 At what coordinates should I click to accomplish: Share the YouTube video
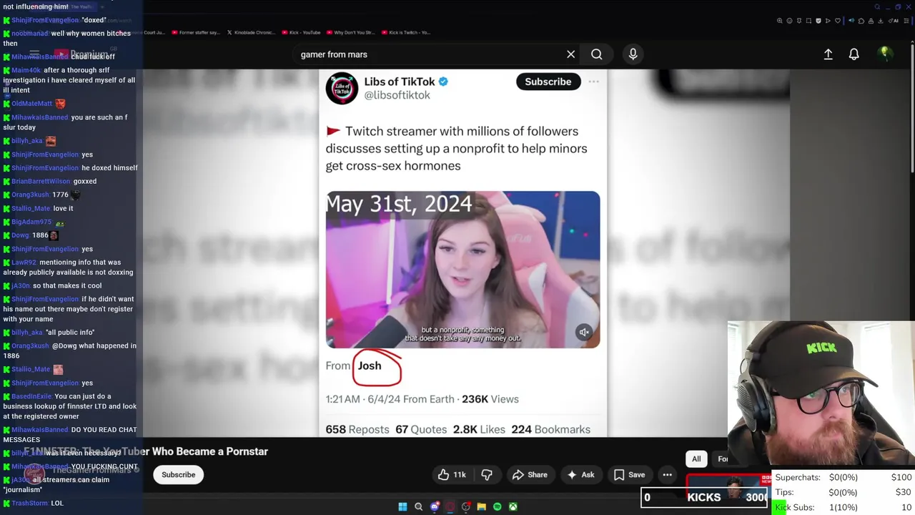click(x=530, y=474)
